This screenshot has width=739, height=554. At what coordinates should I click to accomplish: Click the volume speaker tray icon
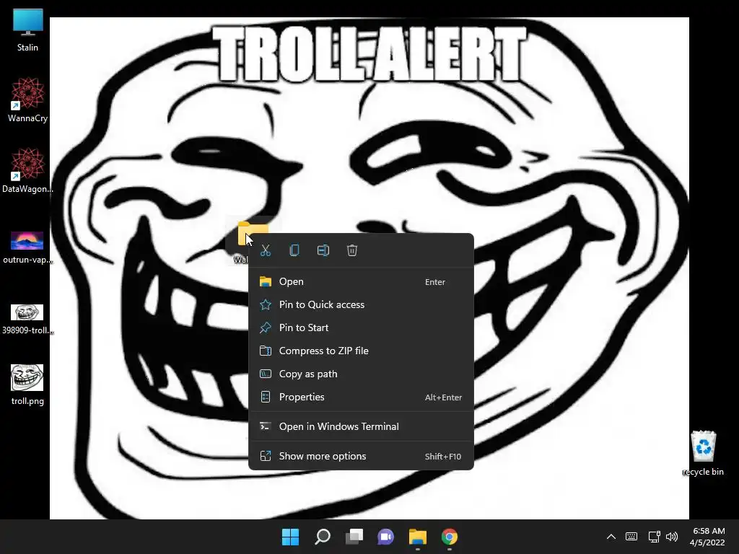[672, 537]
